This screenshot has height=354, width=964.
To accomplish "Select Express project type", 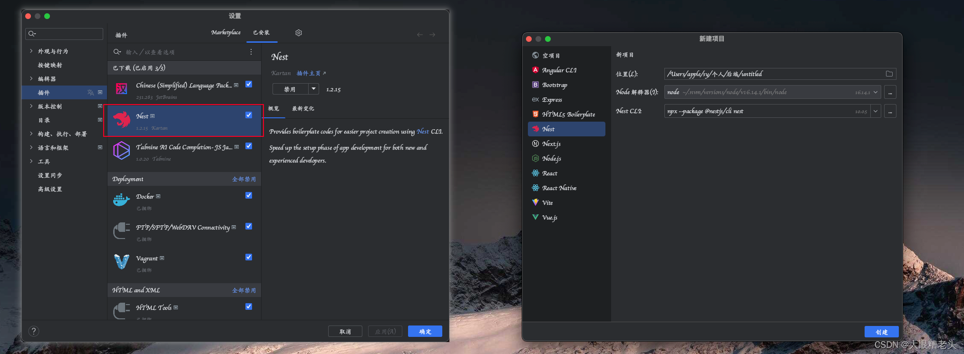I will pyautogui.click(x=566, y=99).
